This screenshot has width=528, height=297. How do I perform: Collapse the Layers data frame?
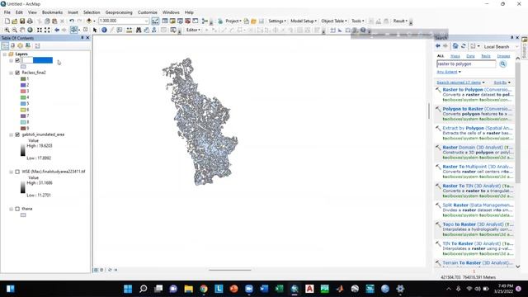click(5, 54)
